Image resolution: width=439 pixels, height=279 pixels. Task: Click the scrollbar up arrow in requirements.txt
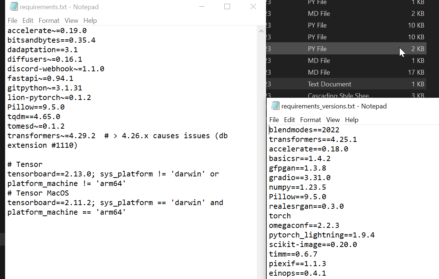click(261, 31)
